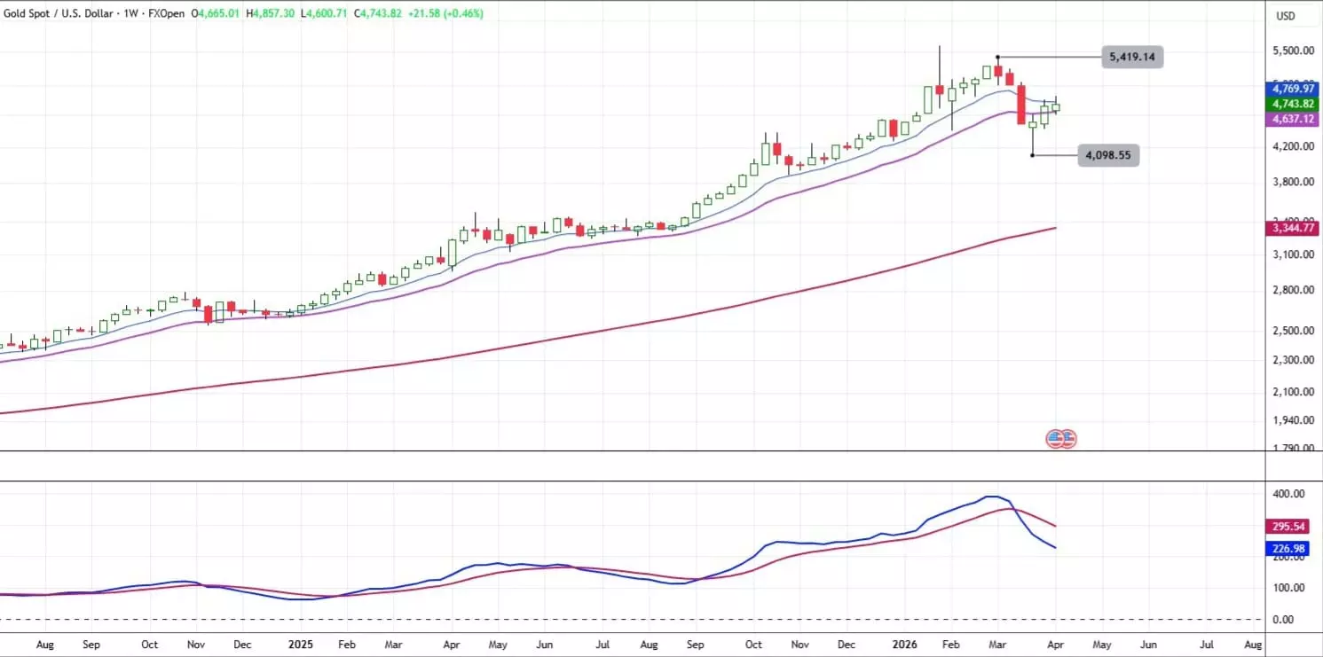Screen dimensions: 1323x657
Task: Click the 5,500.00 level on price scale
Action: [x=1292, y=51]
